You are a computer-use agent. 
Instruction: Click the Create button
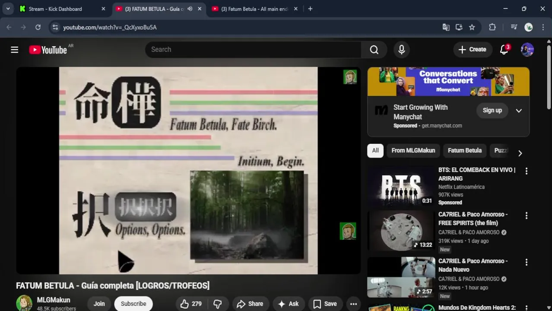[473, 50]
